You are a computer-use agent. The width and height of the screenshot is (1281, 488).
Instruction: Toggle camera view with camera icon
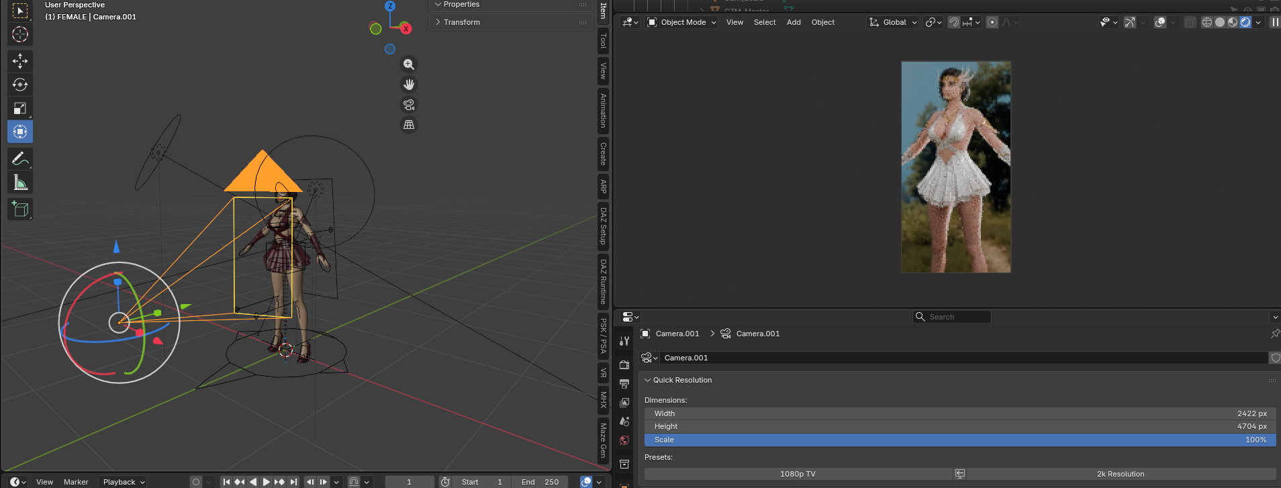(x=408, y=105)
